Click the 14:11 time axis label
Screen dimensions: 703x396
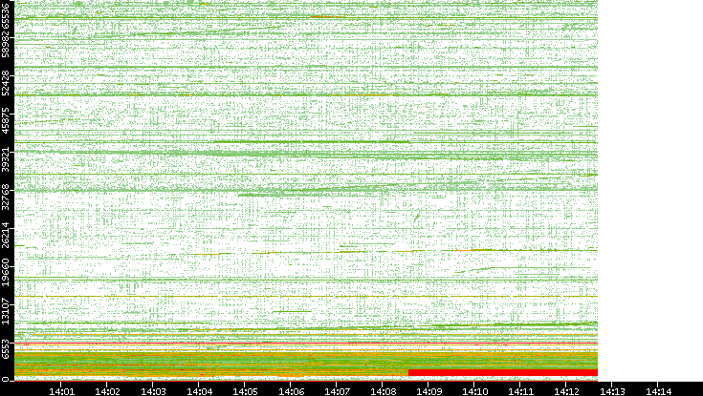(520, 391)
